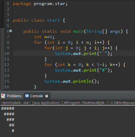Close the Console view tab
Image resolution: width=135 pixels, height=137 pixels.
pyautogui.click(x=47, y=96)
